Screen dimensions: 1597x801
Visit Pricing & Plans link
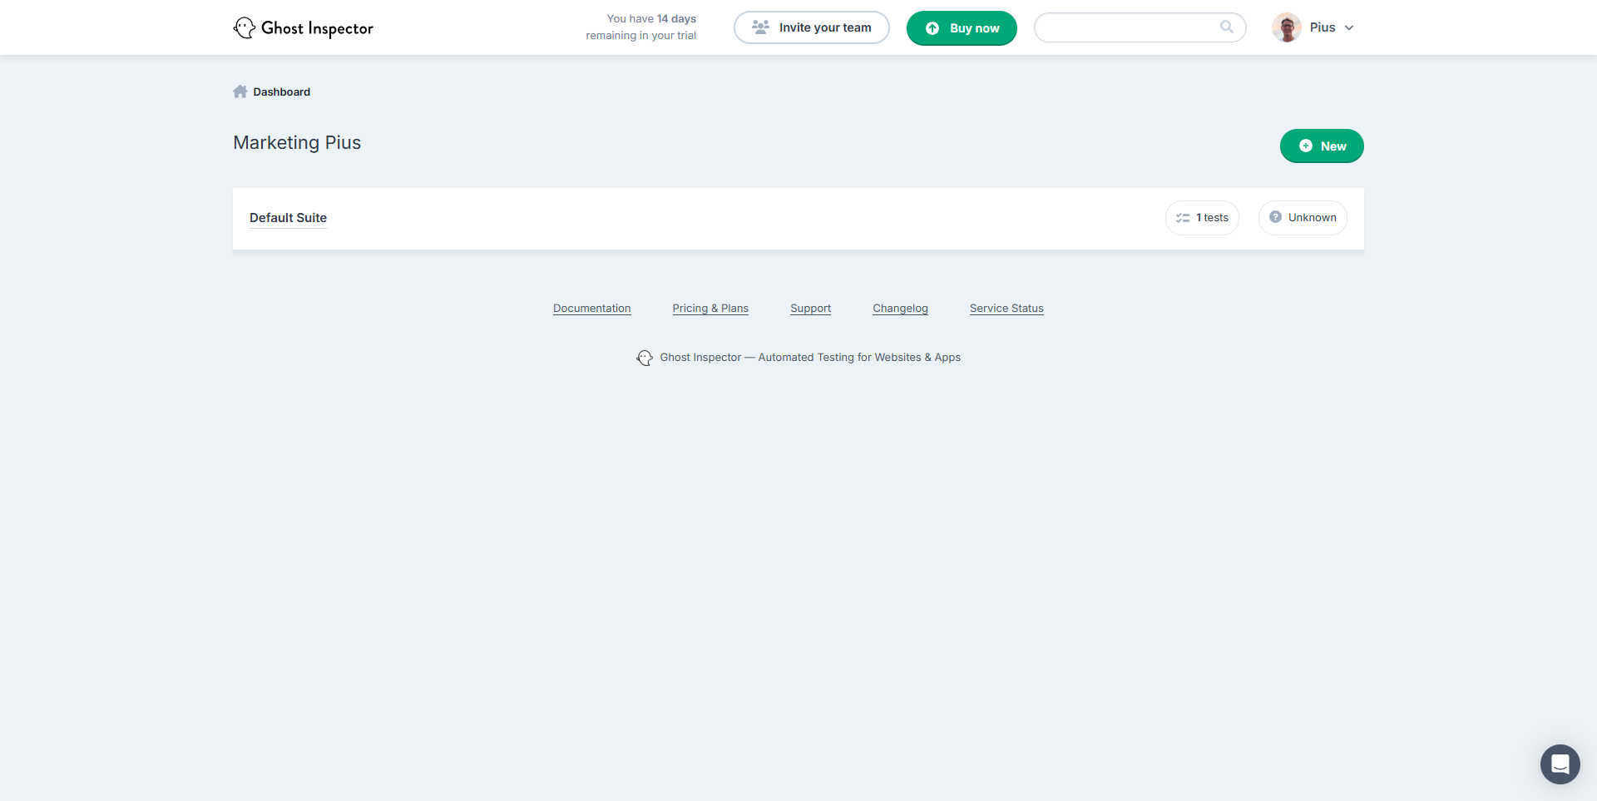pos(710,309)
